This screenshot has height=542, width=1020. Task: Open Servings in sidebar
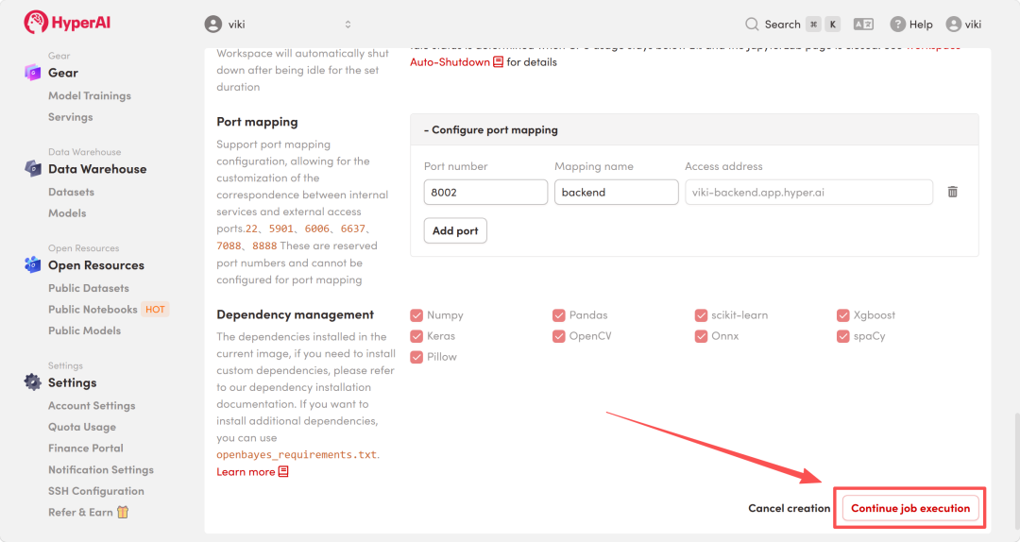coord(70,117)
